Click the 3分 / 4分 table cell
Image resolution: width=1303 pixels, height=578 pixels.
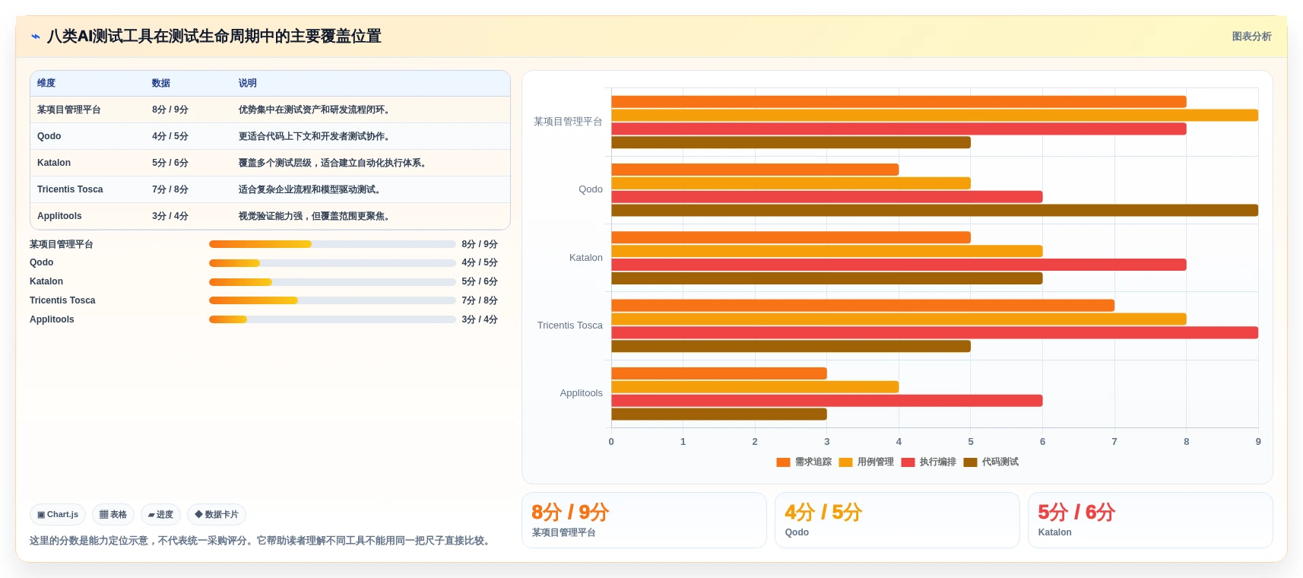pyautogui.click(x=170, y=217)
